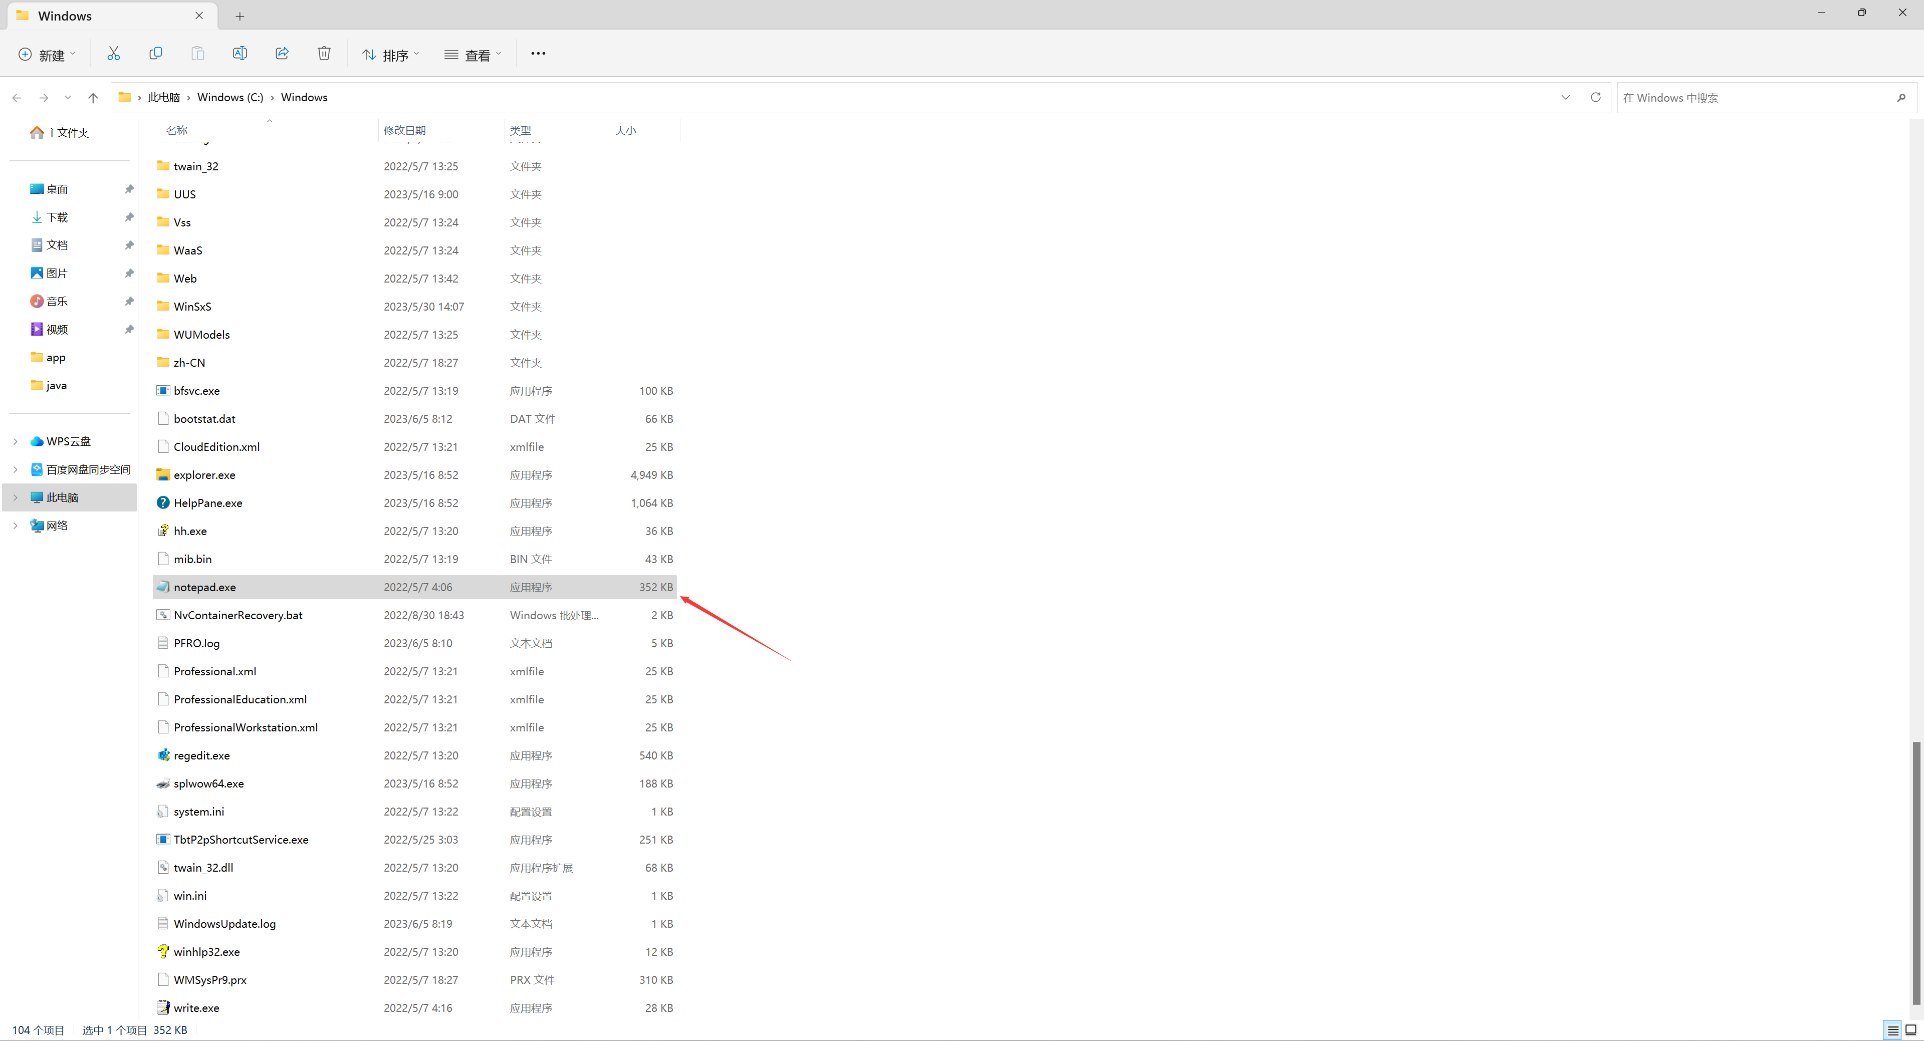
Task: Click the explorer.exe file icon
Action: tap(163, 475)
